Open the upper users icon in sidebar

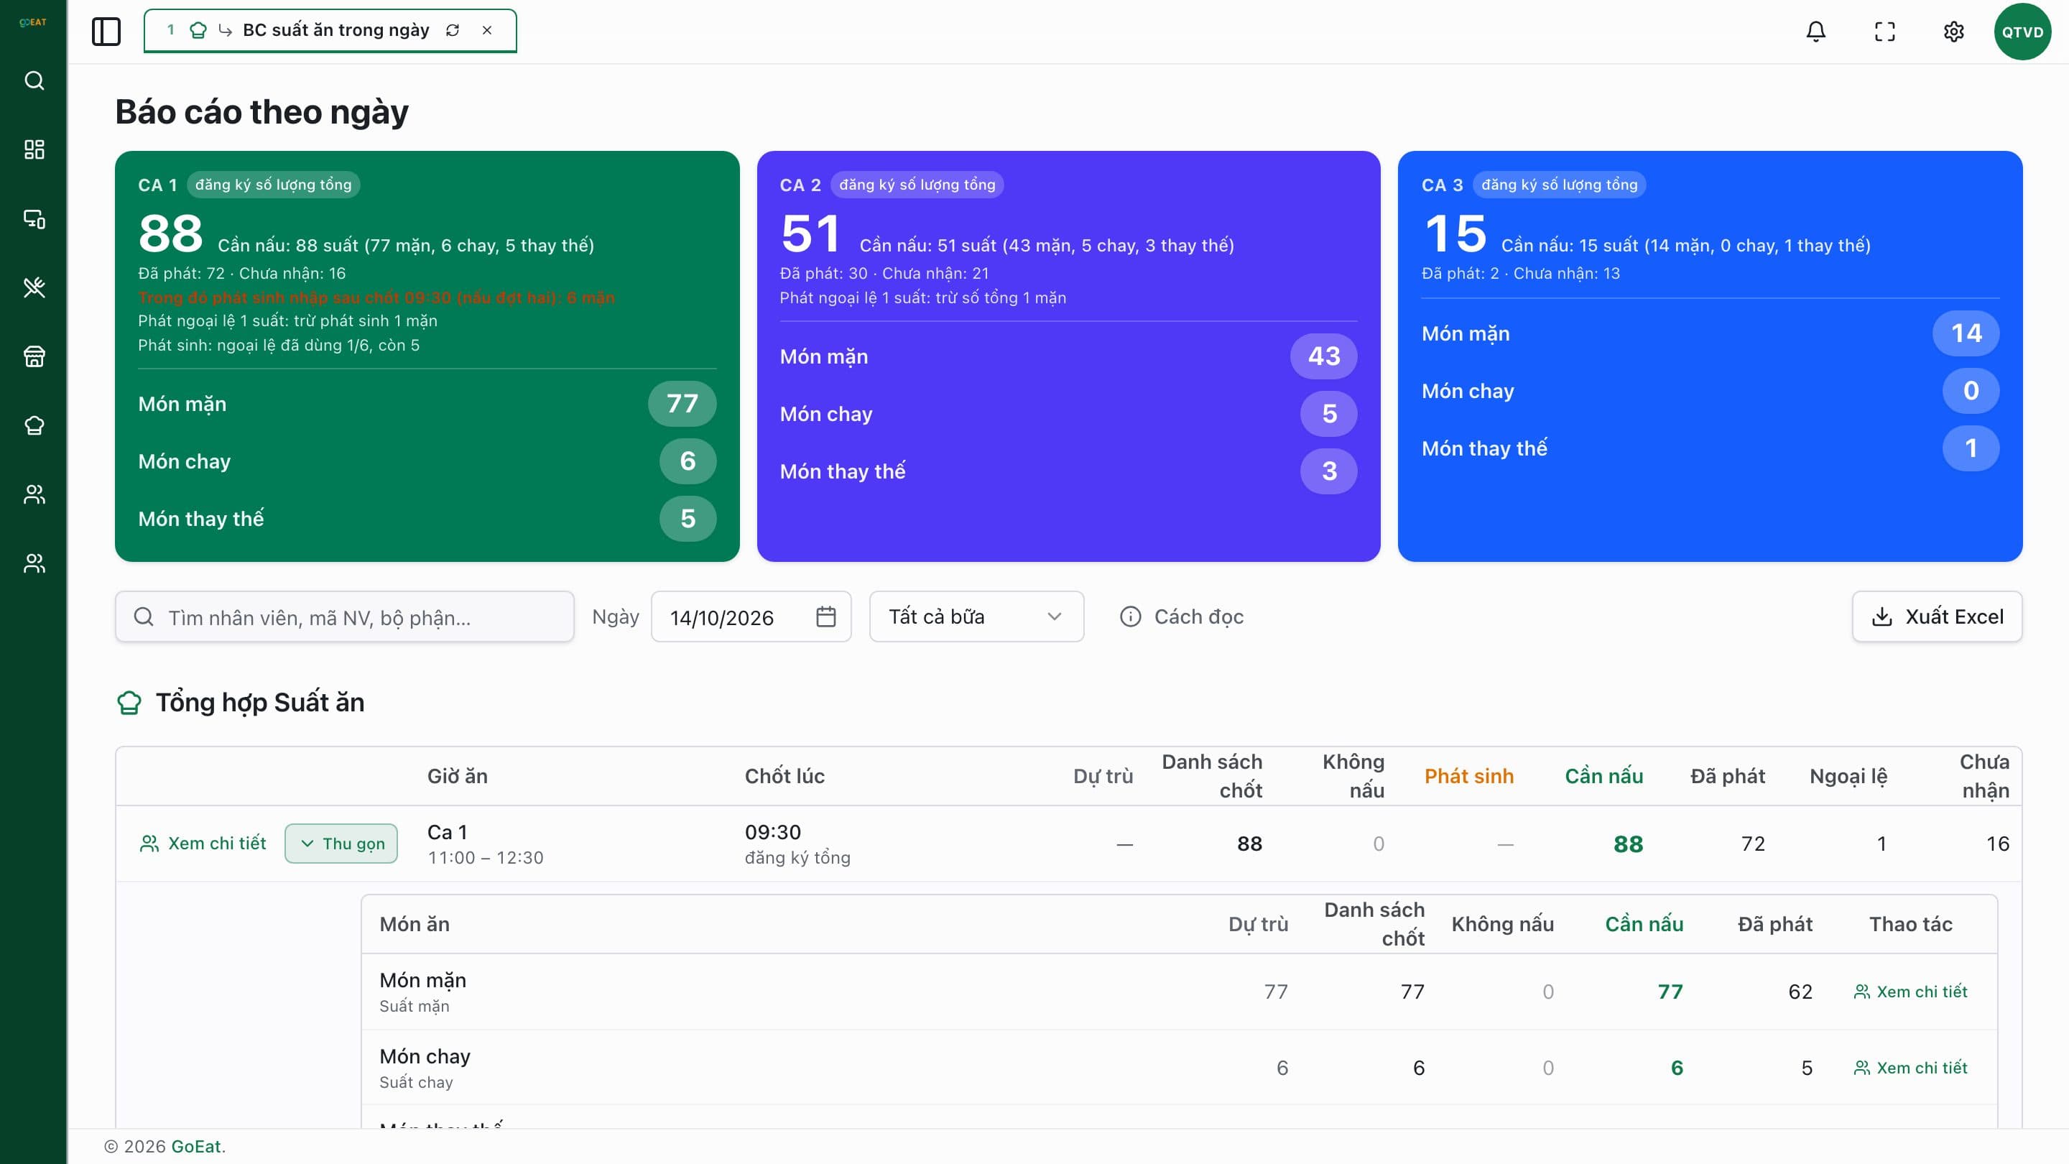tap(34, 494)
